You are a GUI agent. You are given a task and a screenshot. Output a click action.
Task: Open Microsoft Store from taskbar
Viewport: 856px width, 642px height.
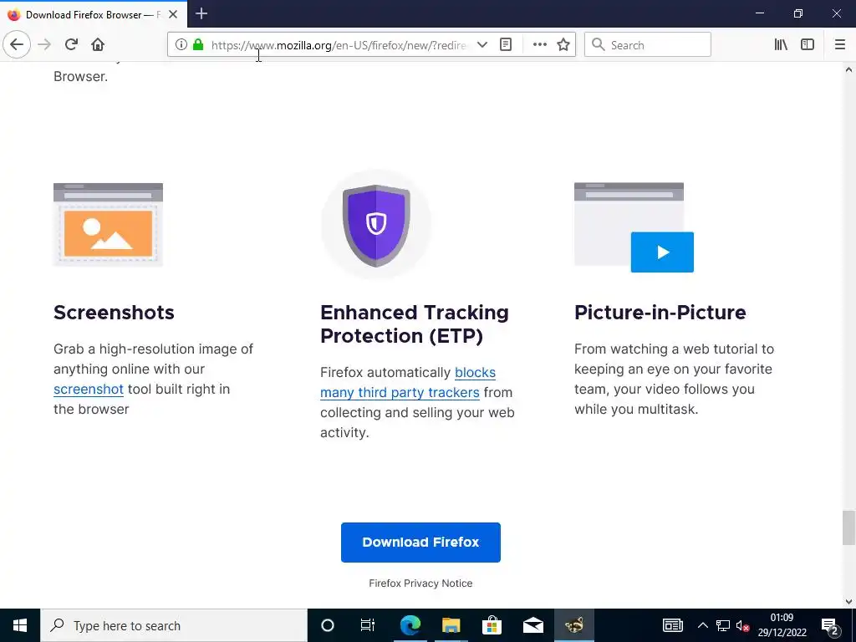click(492, 625)
